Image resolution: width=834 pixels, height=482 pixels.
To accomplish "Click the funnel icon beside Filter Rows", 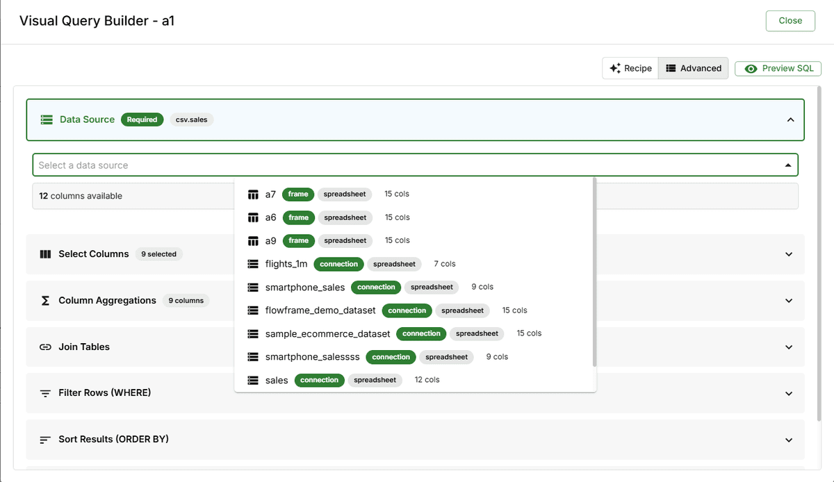I will point(44,393).
